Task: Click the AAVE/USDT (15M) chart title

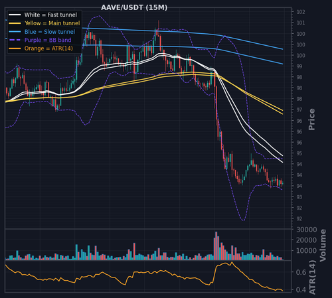Action: [134, 7]
